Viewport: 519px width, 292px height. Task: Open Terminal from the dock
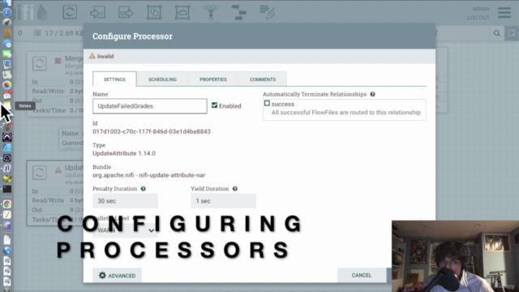7,189
